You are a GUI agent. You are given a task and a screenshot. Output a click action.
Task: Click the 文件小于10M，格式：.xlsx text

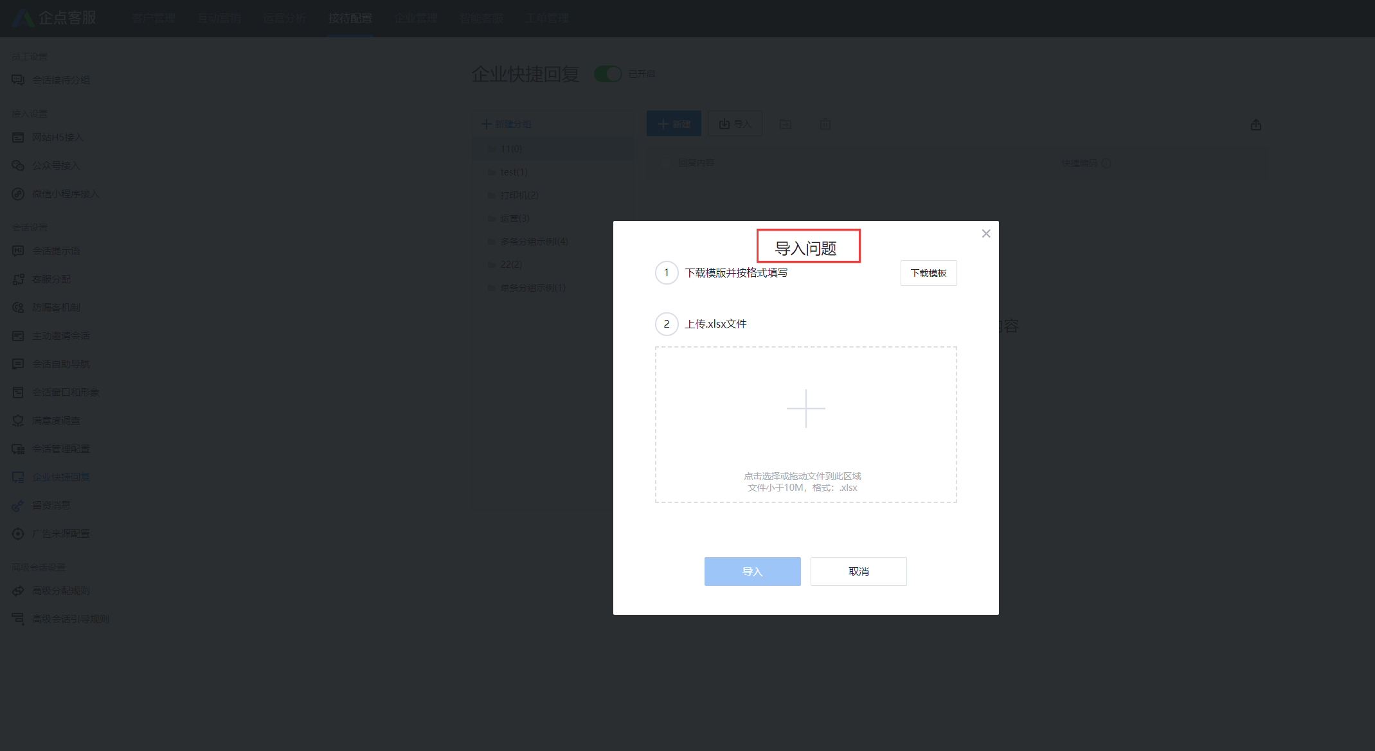coord(802,488)
